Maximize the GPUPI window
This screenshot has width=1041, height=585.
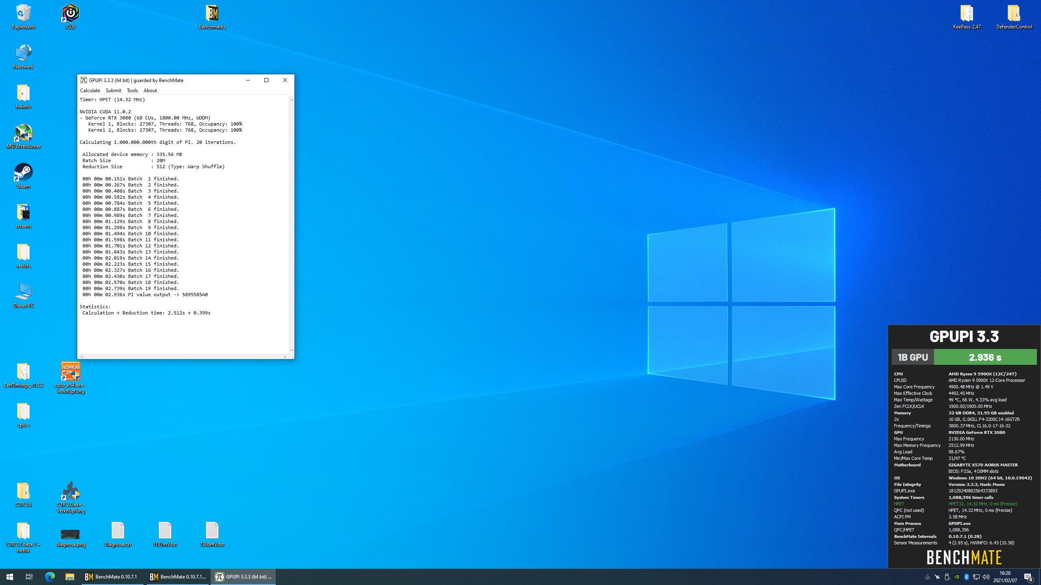click(x=266, y=80)
